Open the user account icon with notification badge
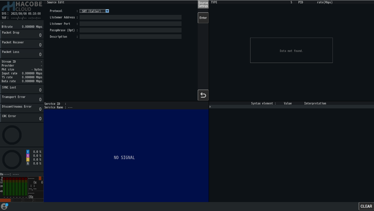Image resolution: width=374 pixels, height=211 pixels. [x=4, y=206]
